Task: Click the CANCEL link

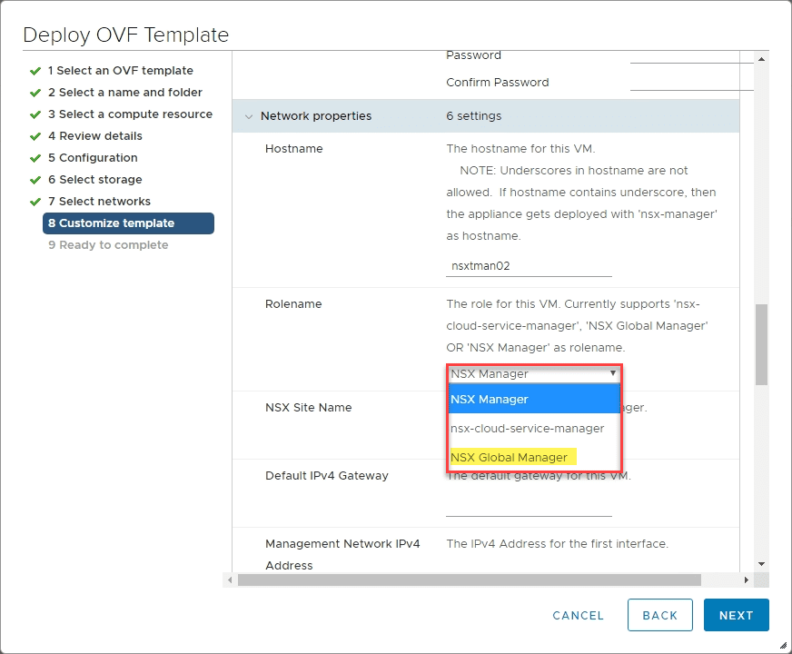Action: tap(578, 615)
